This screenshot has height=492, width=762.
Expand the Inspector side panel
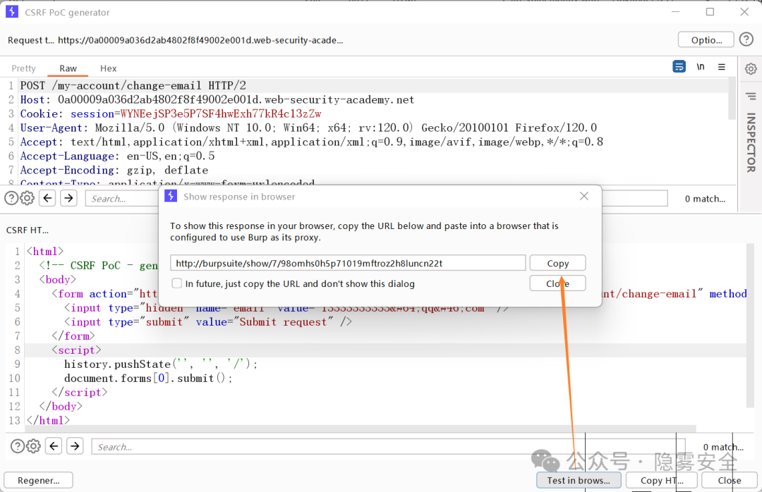point(751,142)
